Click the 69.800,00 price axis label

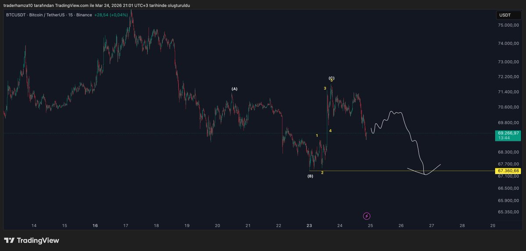pyautogui.click(x=509, y=123)
